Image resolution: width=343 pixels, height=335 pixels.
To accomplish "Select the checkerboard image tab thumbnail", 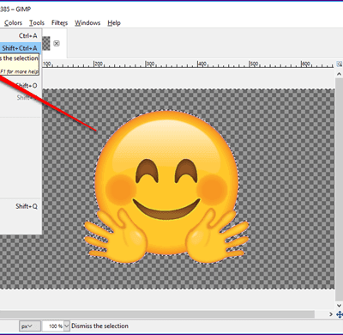I will pos(46,44).
